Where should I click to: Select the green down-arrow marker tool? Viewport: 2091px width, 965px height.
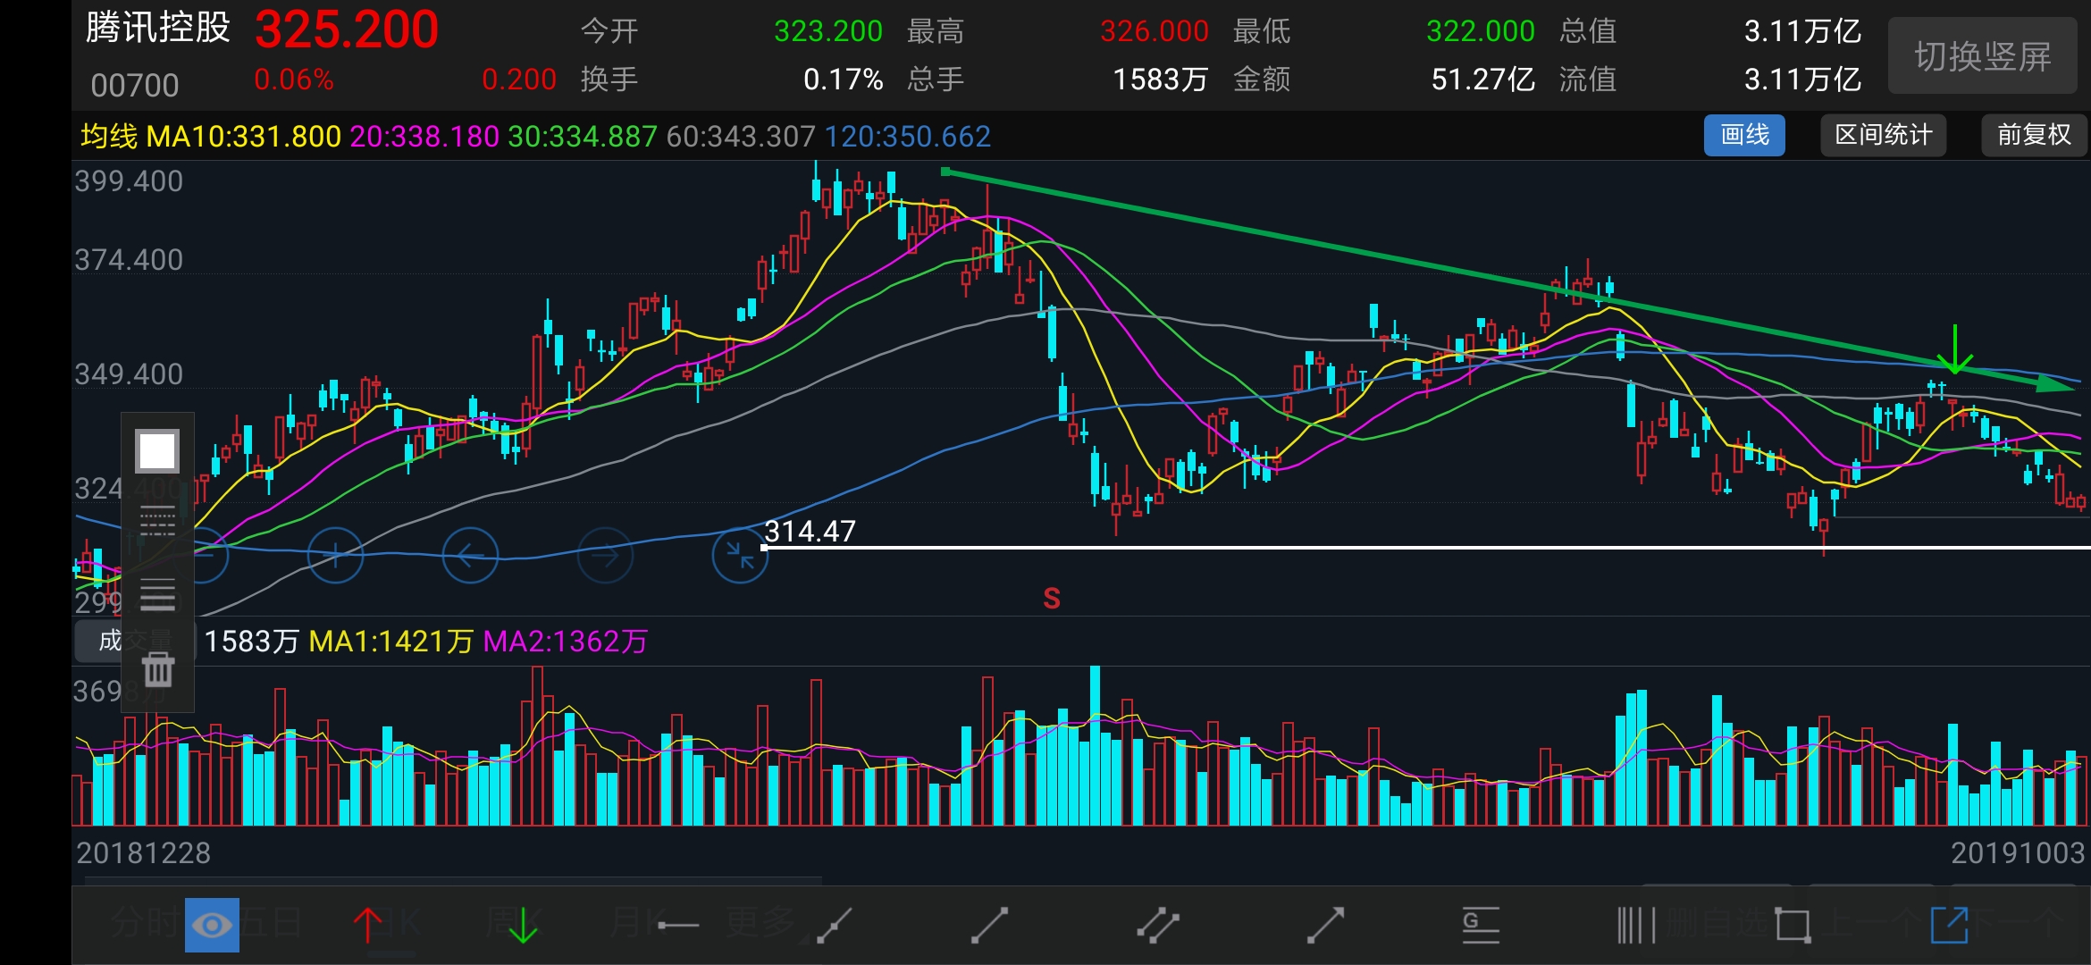click(523, 925)
